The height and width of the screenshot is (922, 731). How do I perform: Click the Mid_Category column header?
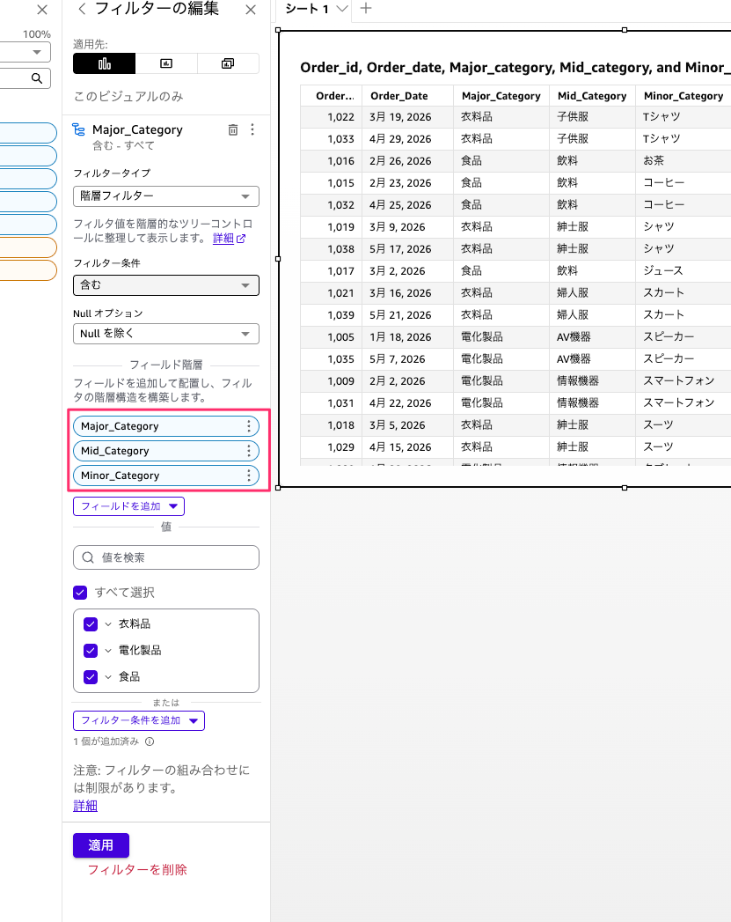click(x=592, y=96)
